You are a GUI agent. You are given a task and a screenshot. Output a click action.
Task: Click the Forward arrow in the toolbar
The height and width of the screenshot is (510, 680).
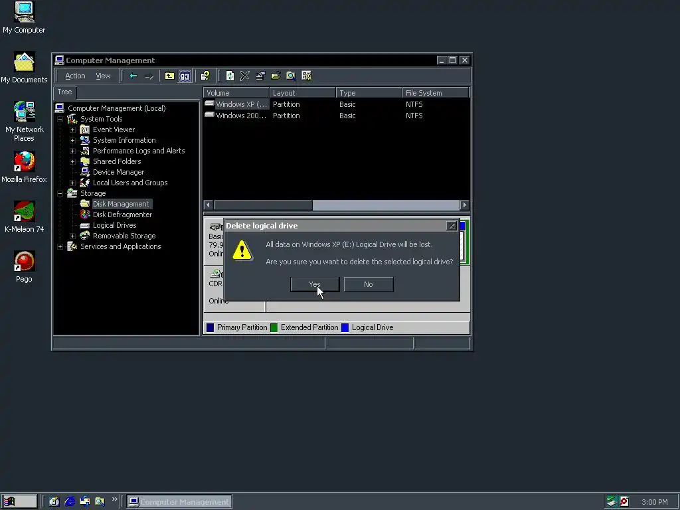coord(149,76)
